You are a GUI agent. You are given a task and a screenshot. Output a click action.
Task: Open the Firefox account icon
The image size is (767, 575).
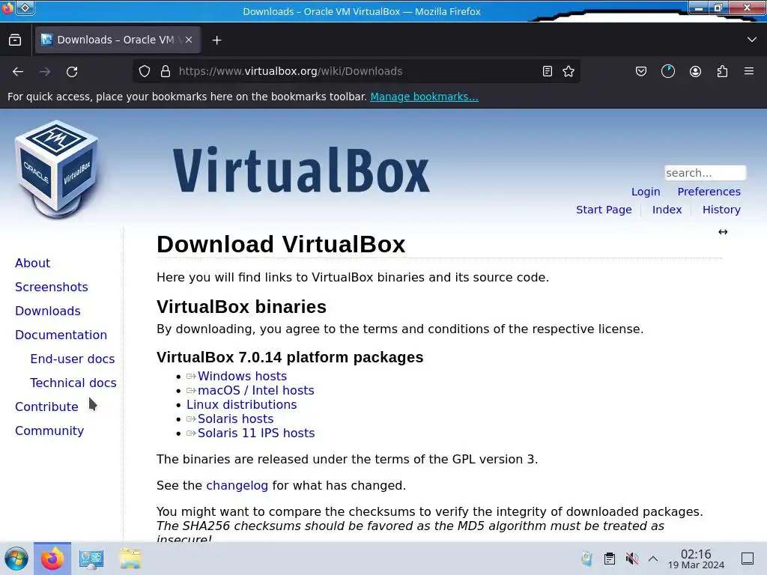[695, 71]
